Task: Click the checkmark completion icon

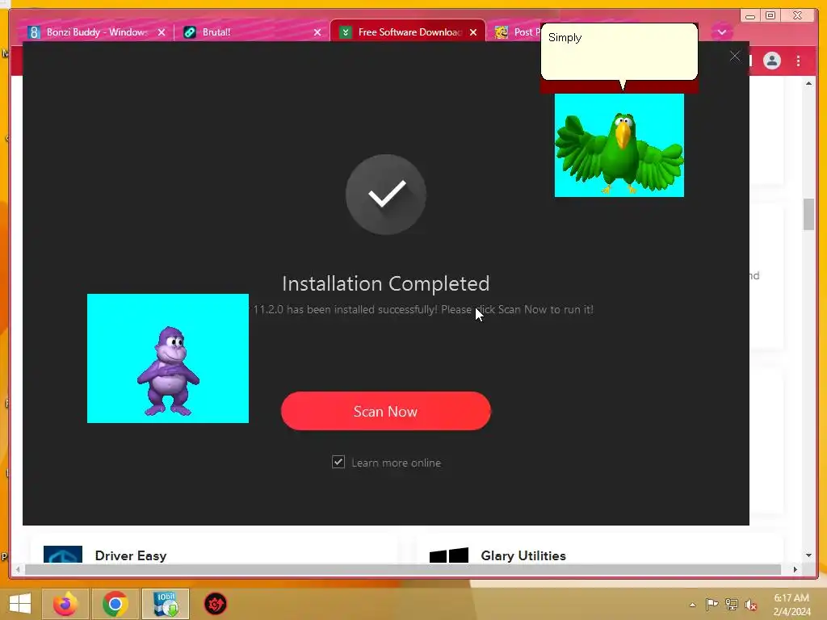Action: 386,194
